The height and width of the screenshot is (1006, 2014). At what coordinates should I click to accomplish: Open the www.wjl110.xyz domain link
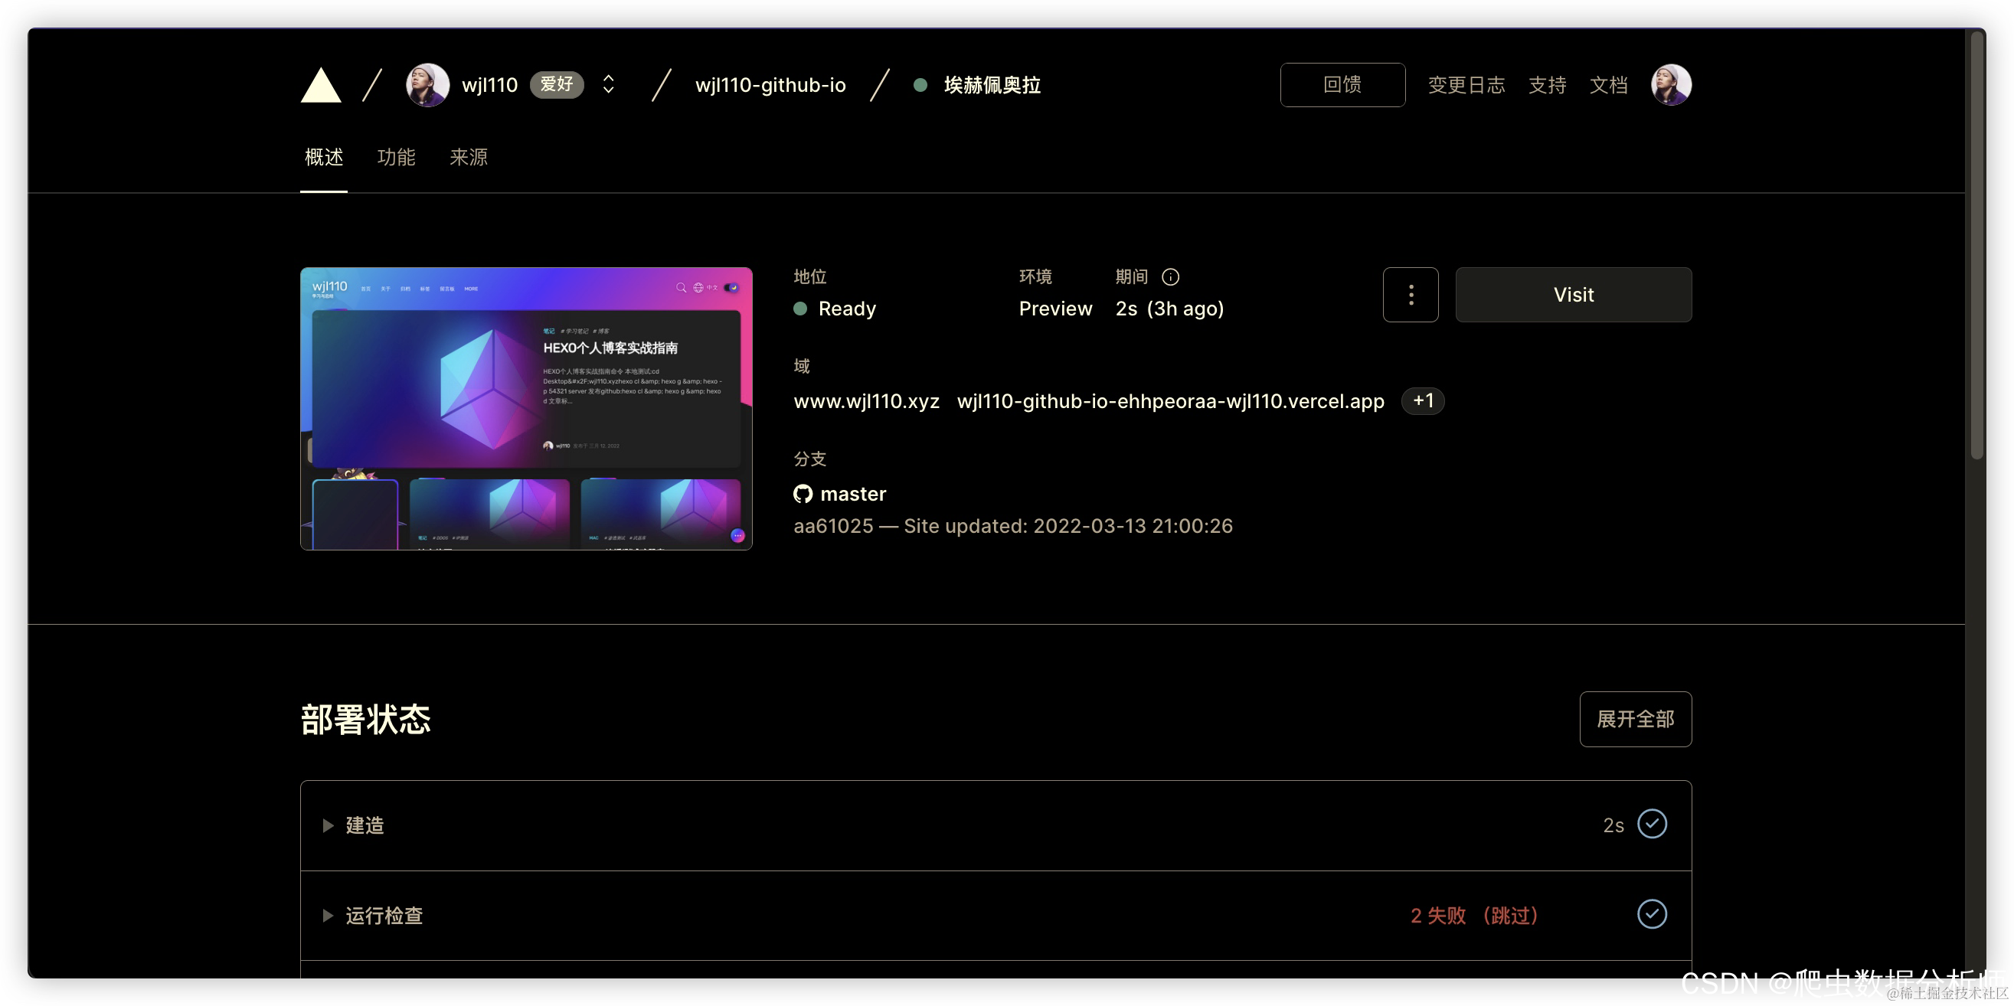865,402
